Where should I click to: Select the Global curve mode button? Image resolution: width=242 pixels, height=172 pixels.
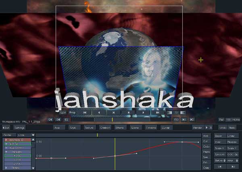pyautogui.click(x=9, y=135)
